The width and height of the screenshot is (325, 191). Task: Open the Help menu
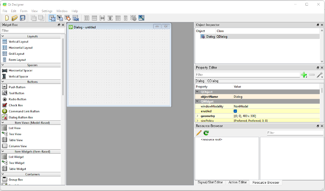pyautogui.click(x=75, y=11)
